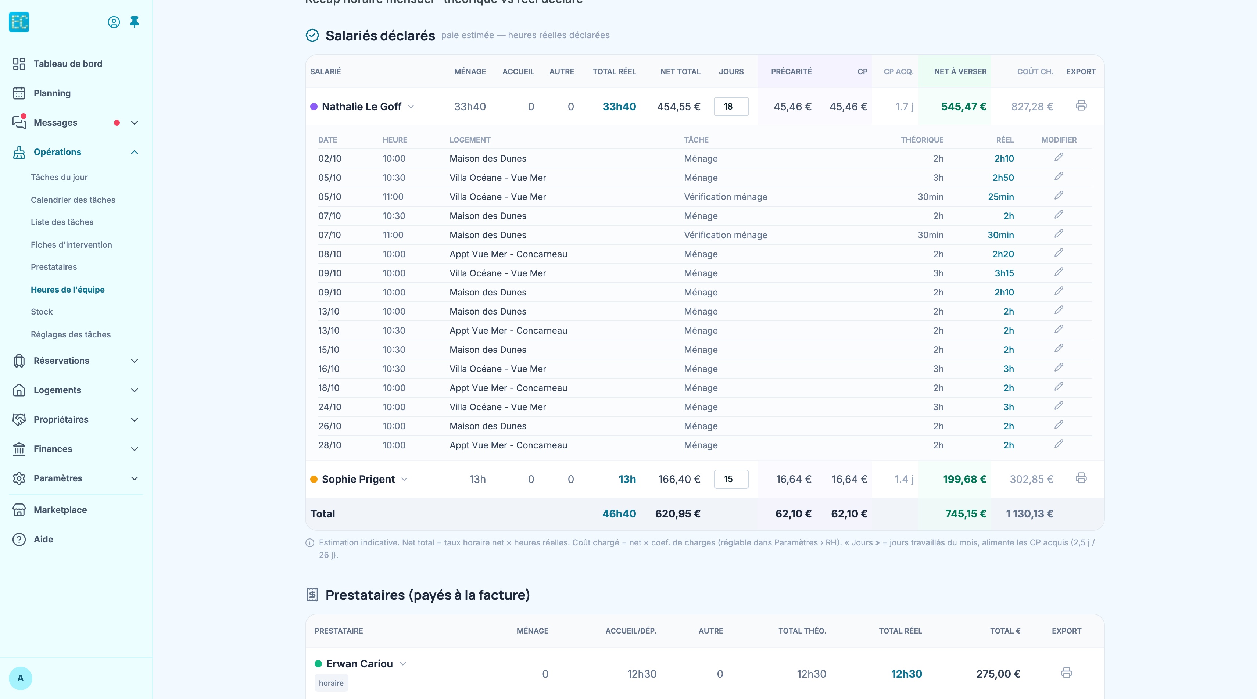
Task: Print Sophie Prigent's export
Action: (1081, 478)
